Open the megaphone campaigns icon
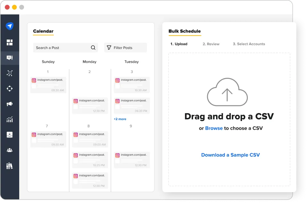 (10, 104)
